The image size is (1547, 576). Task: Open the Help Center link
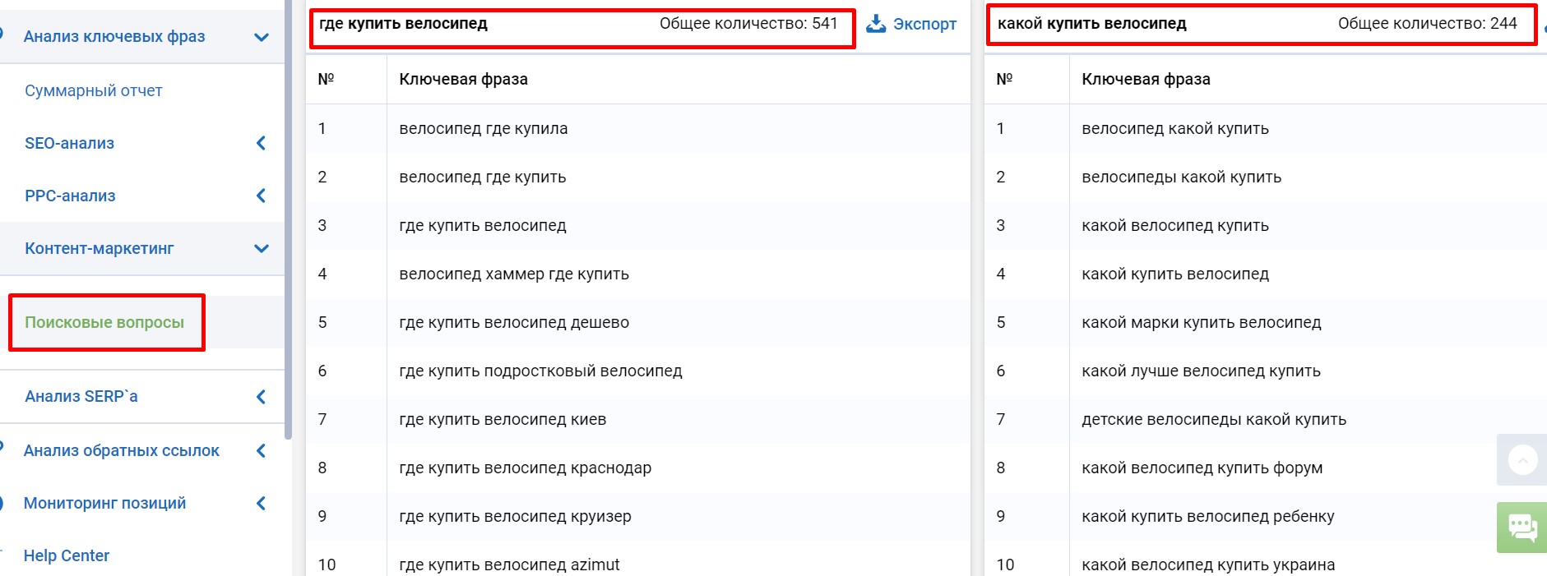tap(67, 555)
